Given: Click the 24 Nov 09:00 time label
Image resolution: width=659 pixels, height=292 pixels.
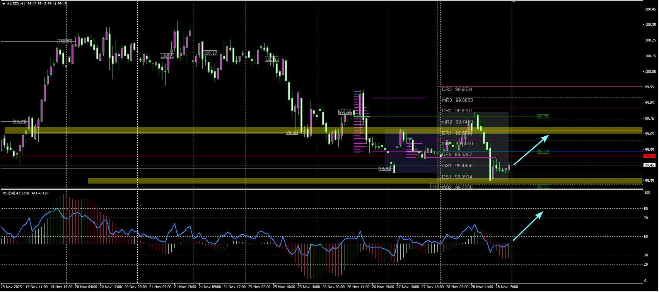Looking at the screenshot, I should coord(210,287).
